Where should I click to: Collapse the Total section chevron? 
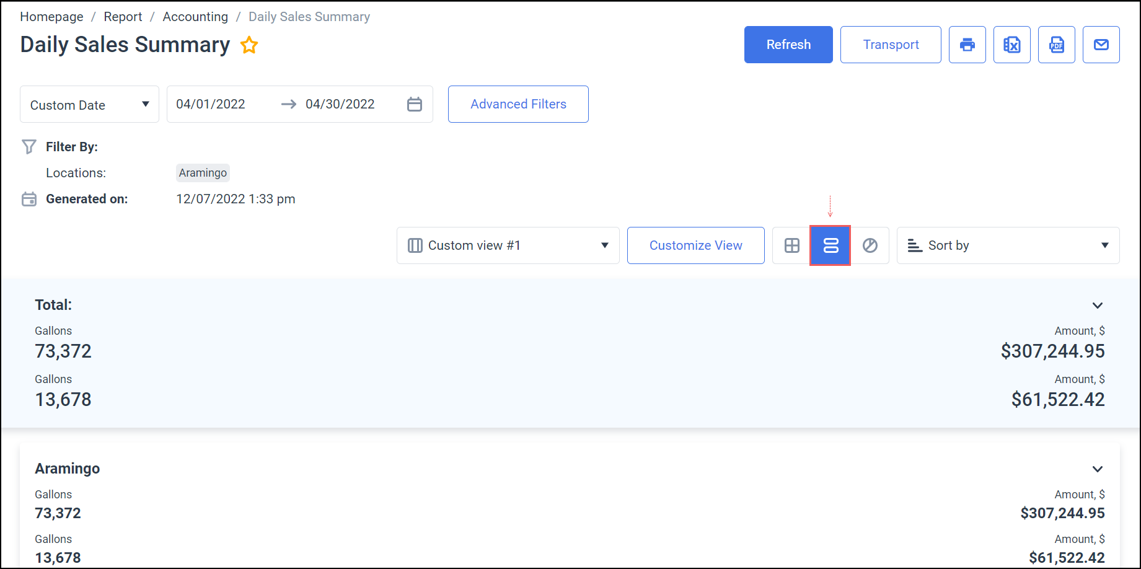pos(1097,306)
